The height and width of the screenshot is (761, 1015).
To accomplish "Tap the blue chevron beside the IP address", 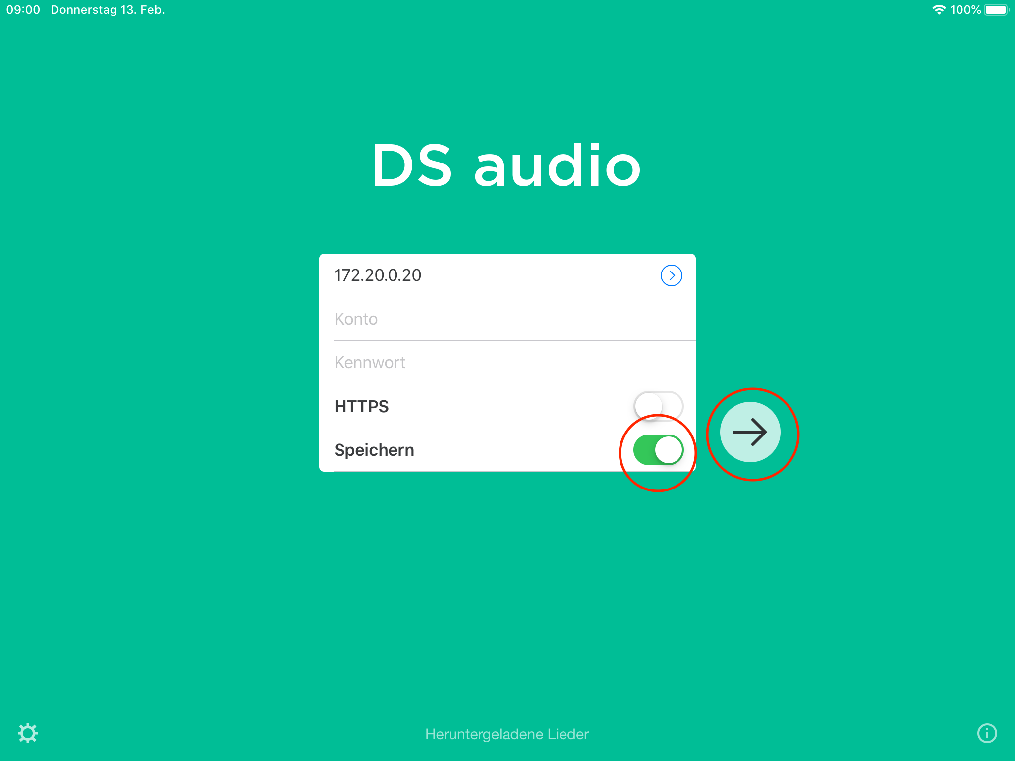I will [x=671, y=275].
